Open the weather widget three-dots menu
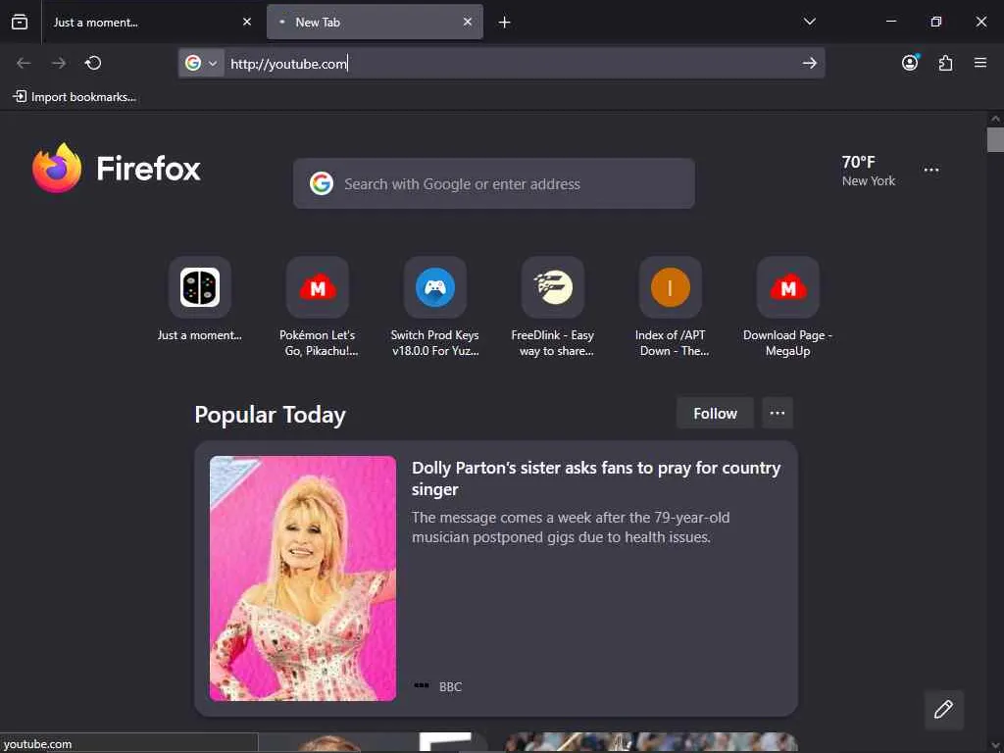1004x753 pixels. pos(931,170)
